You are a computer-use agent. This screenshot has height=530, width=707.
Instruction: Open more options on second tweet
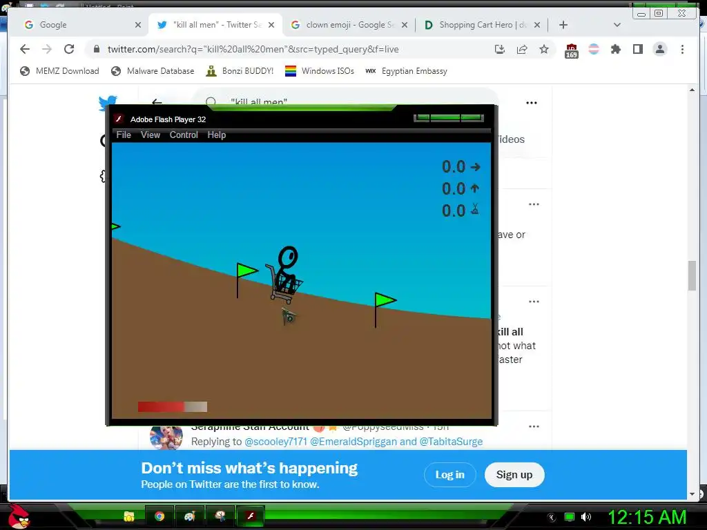coord(534,302)
